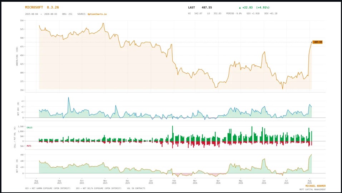Image resolution: width=342 pixels, height=193 pixels.
Task: Click the "HI 542.07" statistic
Action: coord(195,14)
